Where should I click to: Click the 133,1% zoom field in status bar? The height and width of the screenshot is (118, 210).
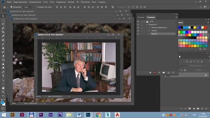[x=38, y=96]
